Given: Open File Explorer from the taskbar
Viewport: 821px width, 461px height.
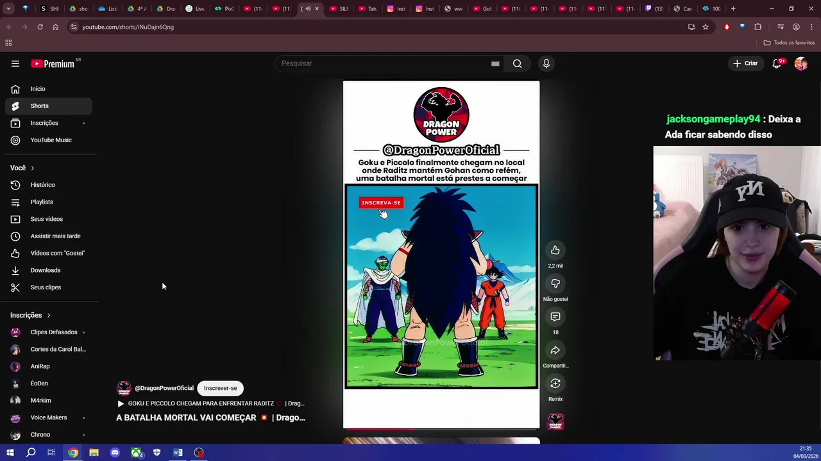Looking at the screenshot, I should click(94, 453).
